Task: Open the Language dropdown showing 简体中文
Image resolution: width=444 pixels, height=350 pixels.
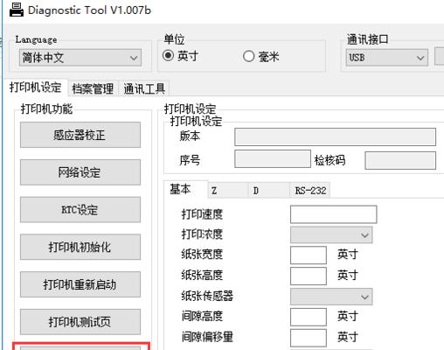Action: click(80, 58)
